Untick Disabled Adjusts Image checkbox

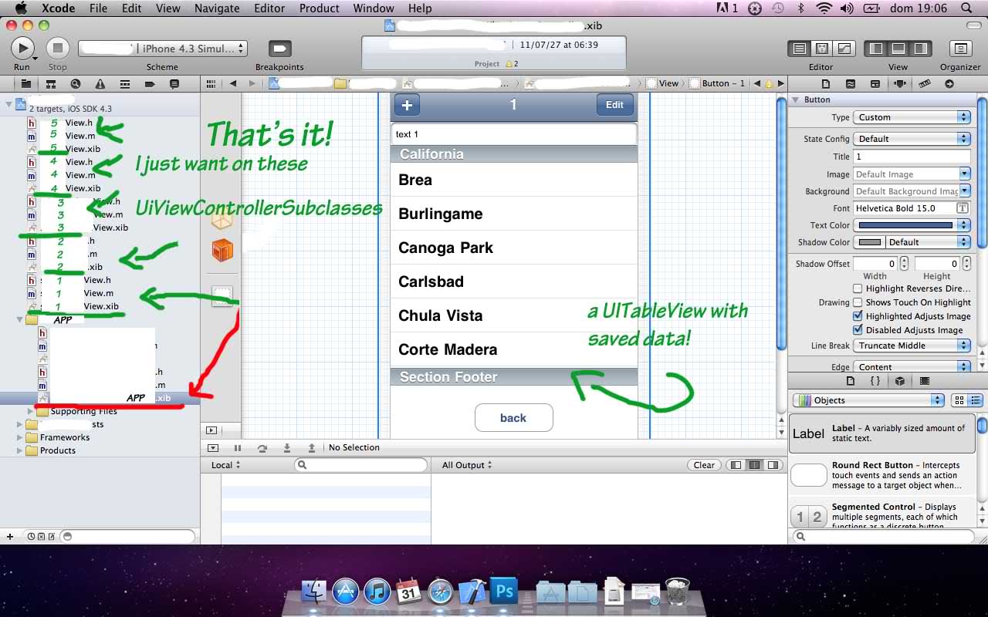[858, 330]
